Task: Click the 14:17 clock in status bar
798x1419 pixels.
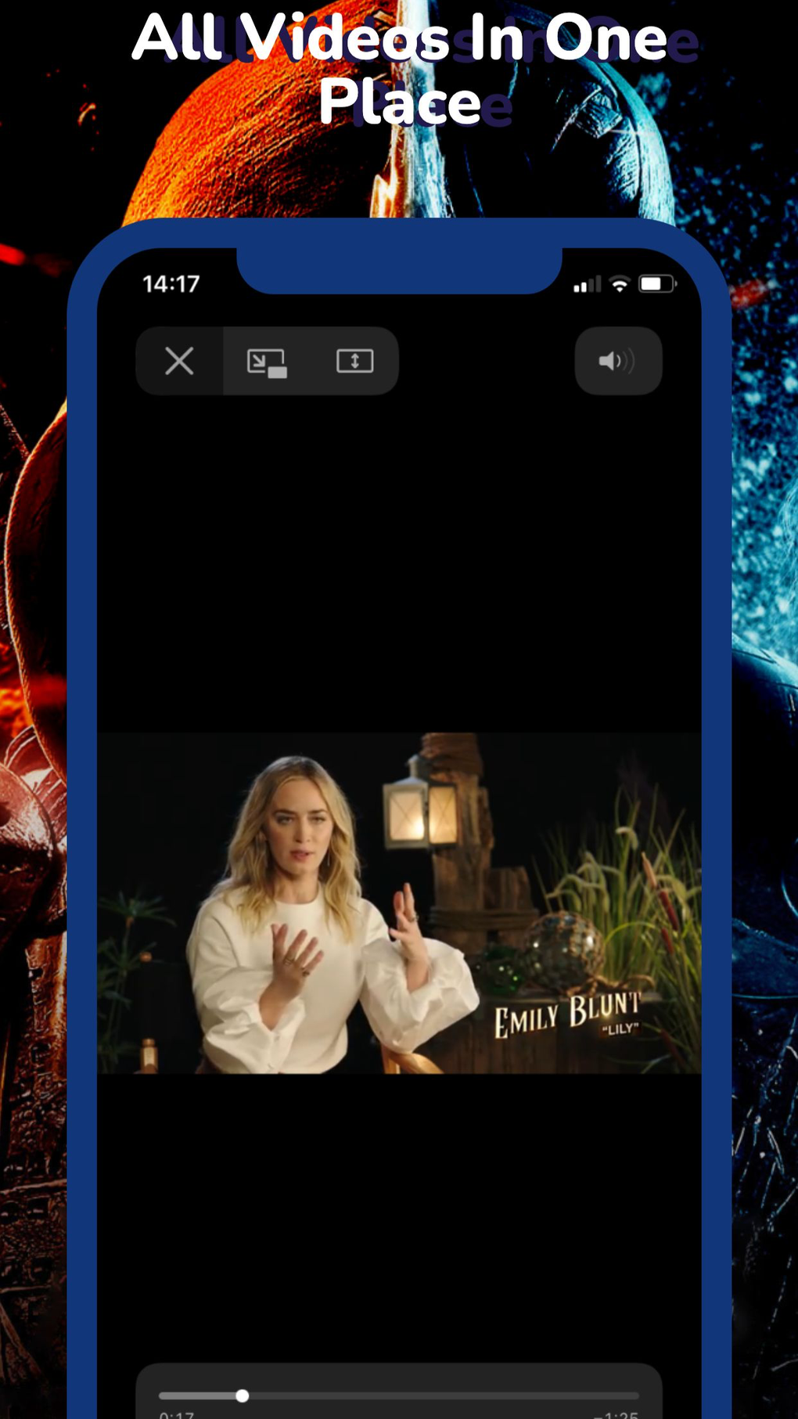Action: pos(171,283)
